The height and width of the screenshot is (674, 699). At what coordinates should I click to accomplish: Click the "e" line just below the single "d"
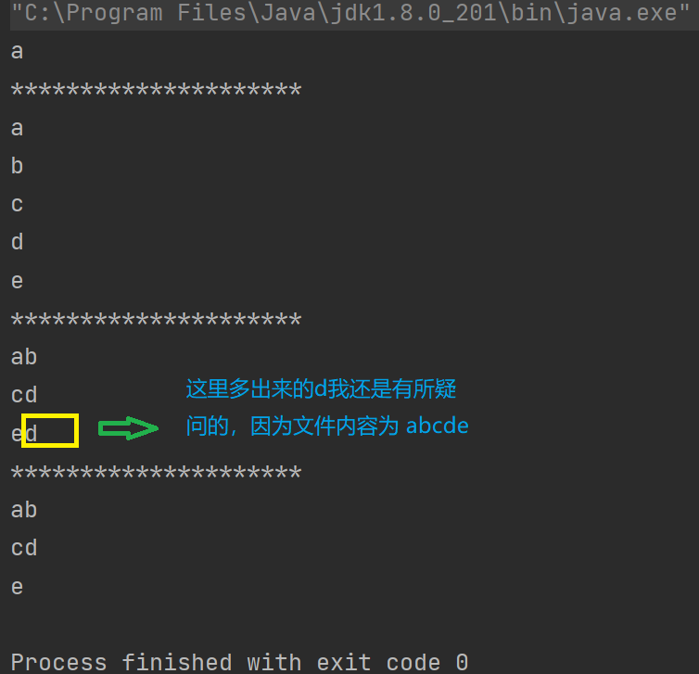point(17,281)
